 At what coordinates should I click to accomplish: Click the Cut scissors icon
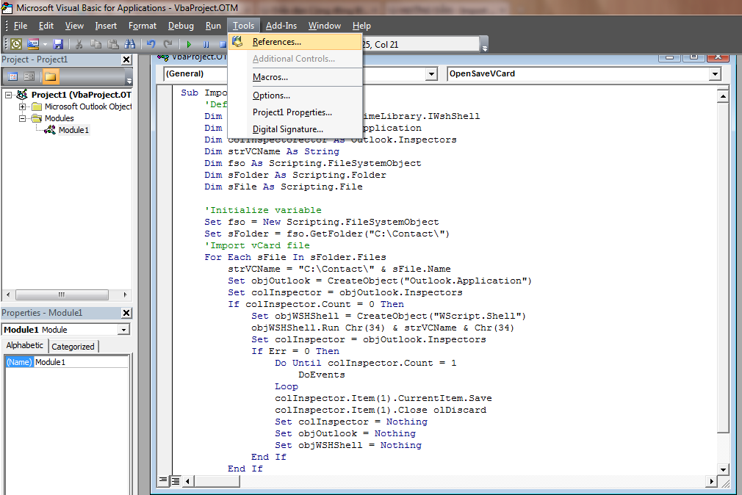pyautogui.click(x=79, y=44)
